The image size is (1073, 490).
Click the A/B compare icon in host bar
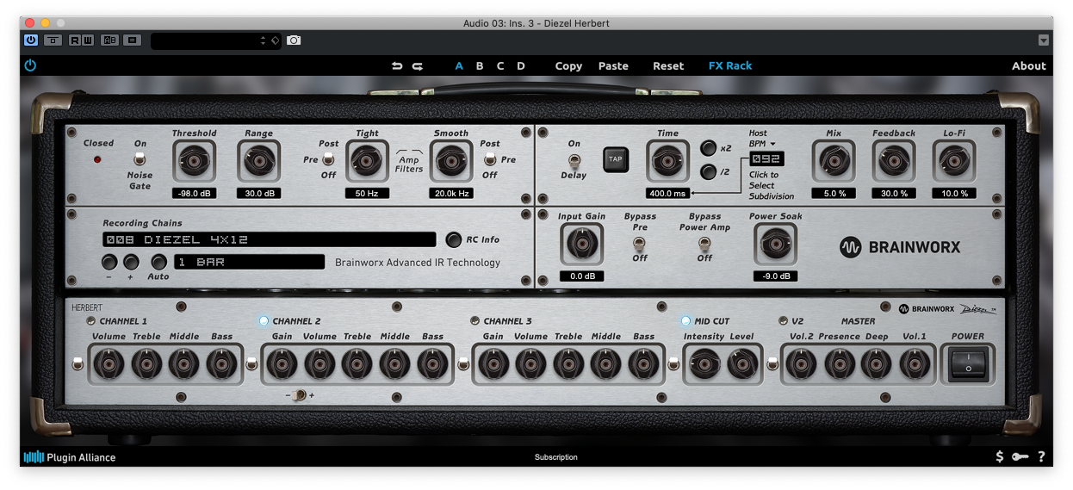(109, 40)
